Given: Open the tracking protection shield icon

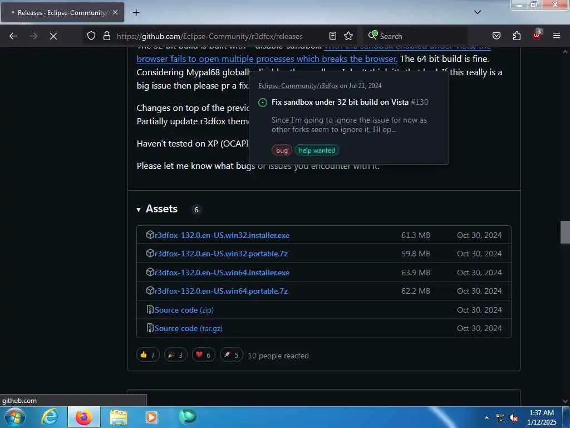Looking at the screenshot, I should click(x=91, y=36).
